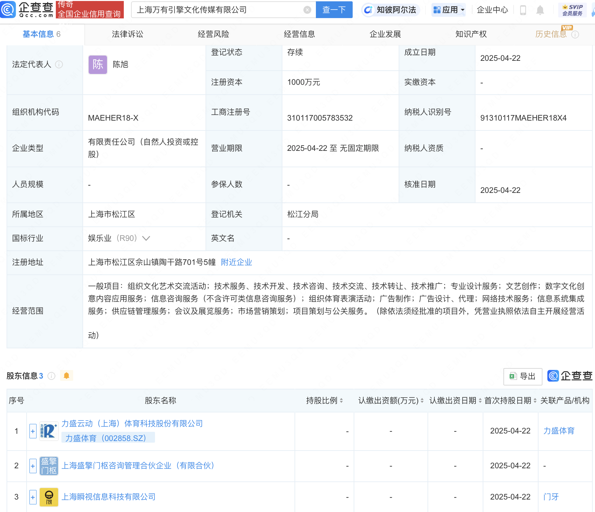Click the 上海瞬视 yellow shareholder logo

49,497
